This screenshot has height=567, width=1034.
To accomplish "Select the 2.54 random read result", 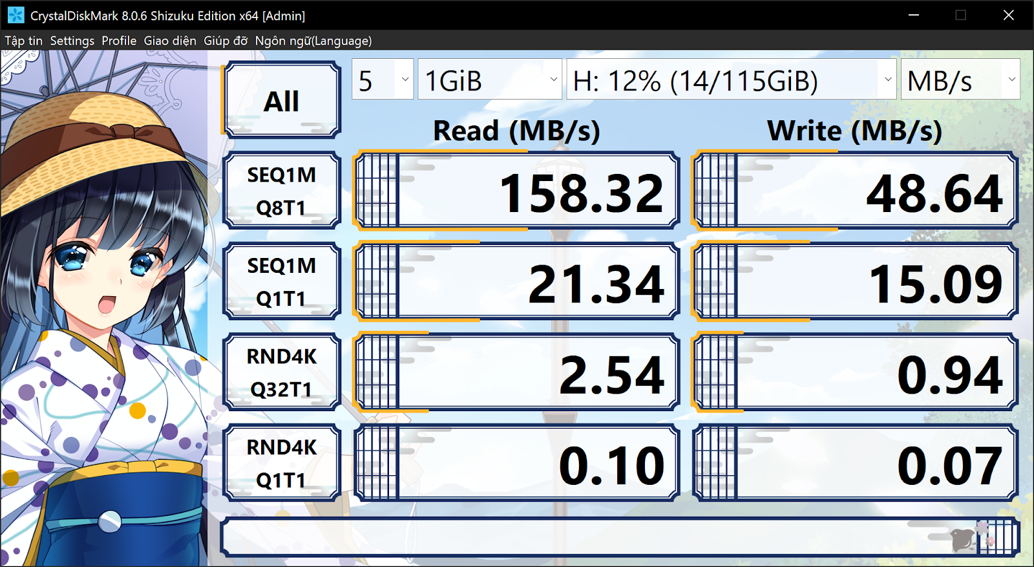I will (516, 372).
